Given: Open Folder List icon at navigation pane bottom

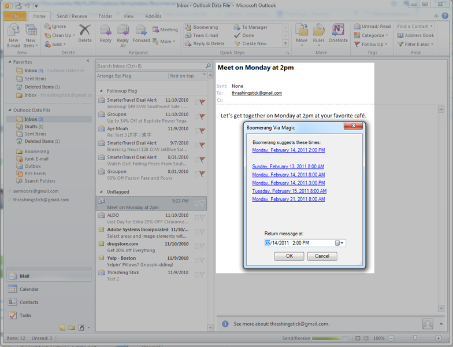Looking at the screenshot, I should point(72,327).
